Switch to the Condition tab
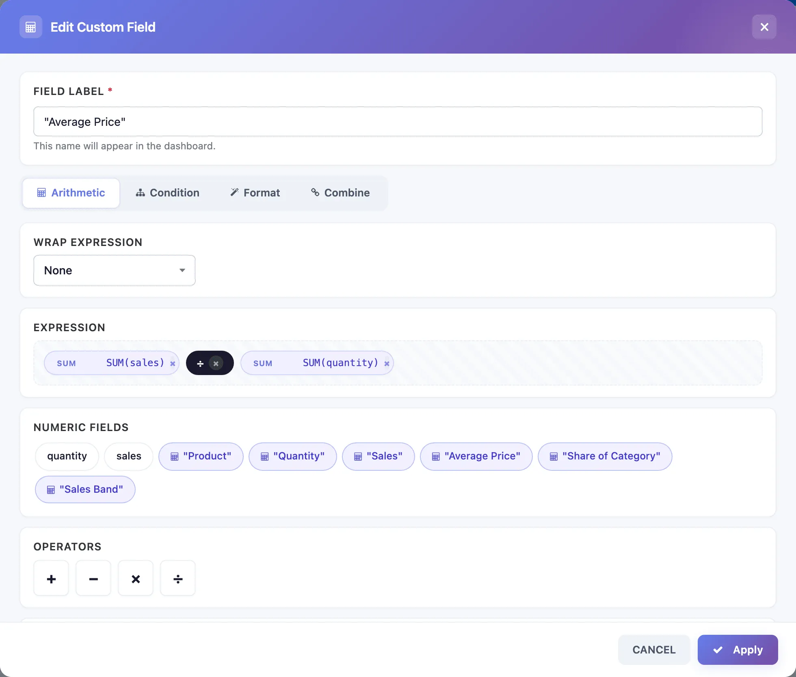Image resolution: width=796 pixels, height=677 pixels. tap(167, 193)
